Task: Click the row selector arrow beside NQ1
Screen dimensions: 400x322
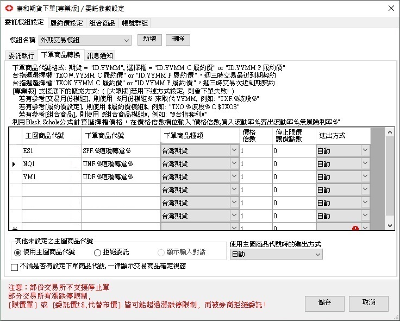Action: [x=14, y=164]
